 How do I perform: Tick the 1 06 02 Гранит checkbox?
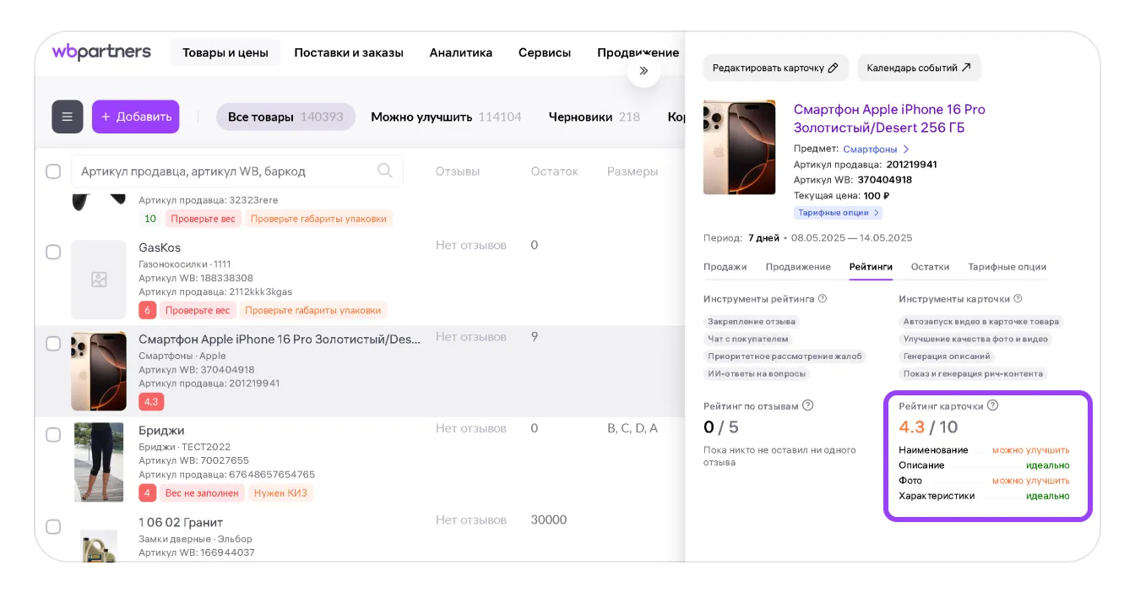[x=53, y=526]
